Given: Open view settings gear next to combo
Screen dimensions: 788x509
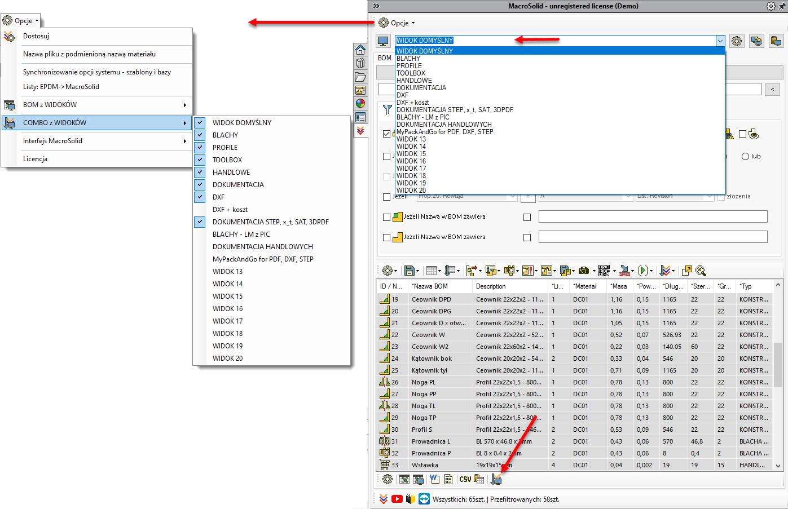Looking at the screenshot, I should coord(737,41).
